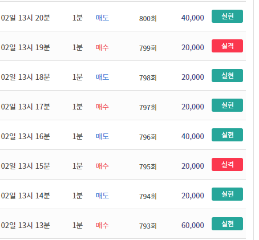259x240 pixels.
Task: Click the 1분 duration in the 799회 row
Action: point(78,47)
